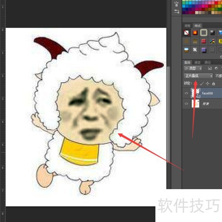Lock all with padlock icon
Viewport: 222px width, 222px height.
pyautogui.click(x=214, y=83)
